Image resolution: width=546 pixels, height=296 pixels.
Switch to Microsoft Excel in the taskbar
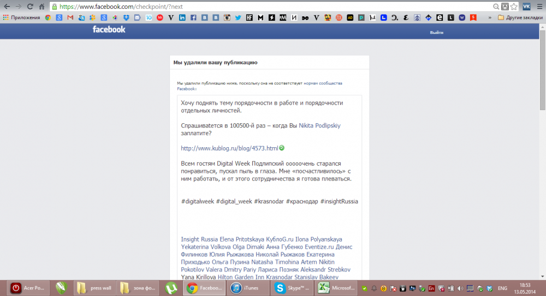coord(336,288)
